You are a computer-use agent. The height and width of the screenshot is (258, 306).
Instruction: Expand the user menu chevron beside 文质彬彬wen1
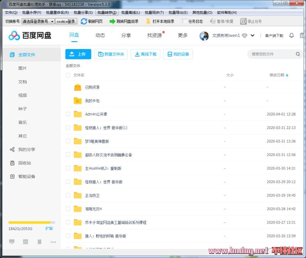click(x=253, y=36)
